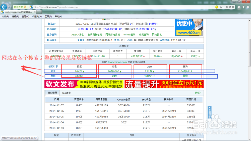The width and height of the screenshot is (251, 141).
Task: Click the 搜狗 收录 value 1164万9219
Action: click(x=185, y=72)
